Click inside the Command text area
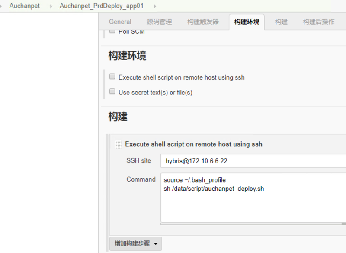This screenshot has height=253, width=346. (253, 198)
